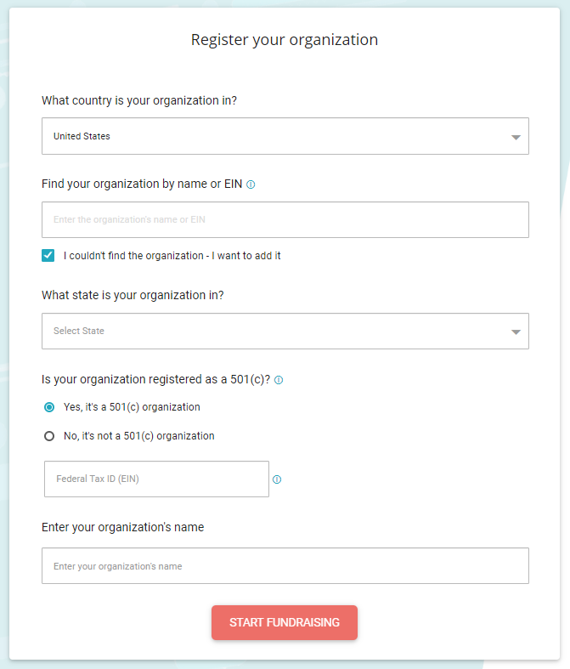Open the United States country selector
The height and width of the screenshot is (669, 570).
(285, 136)
